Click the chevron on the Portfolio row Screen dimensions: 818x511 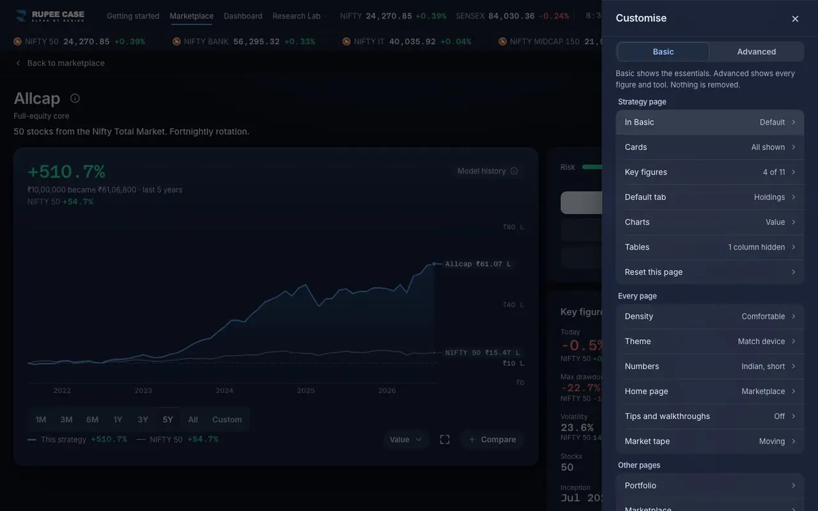point(794,485)
